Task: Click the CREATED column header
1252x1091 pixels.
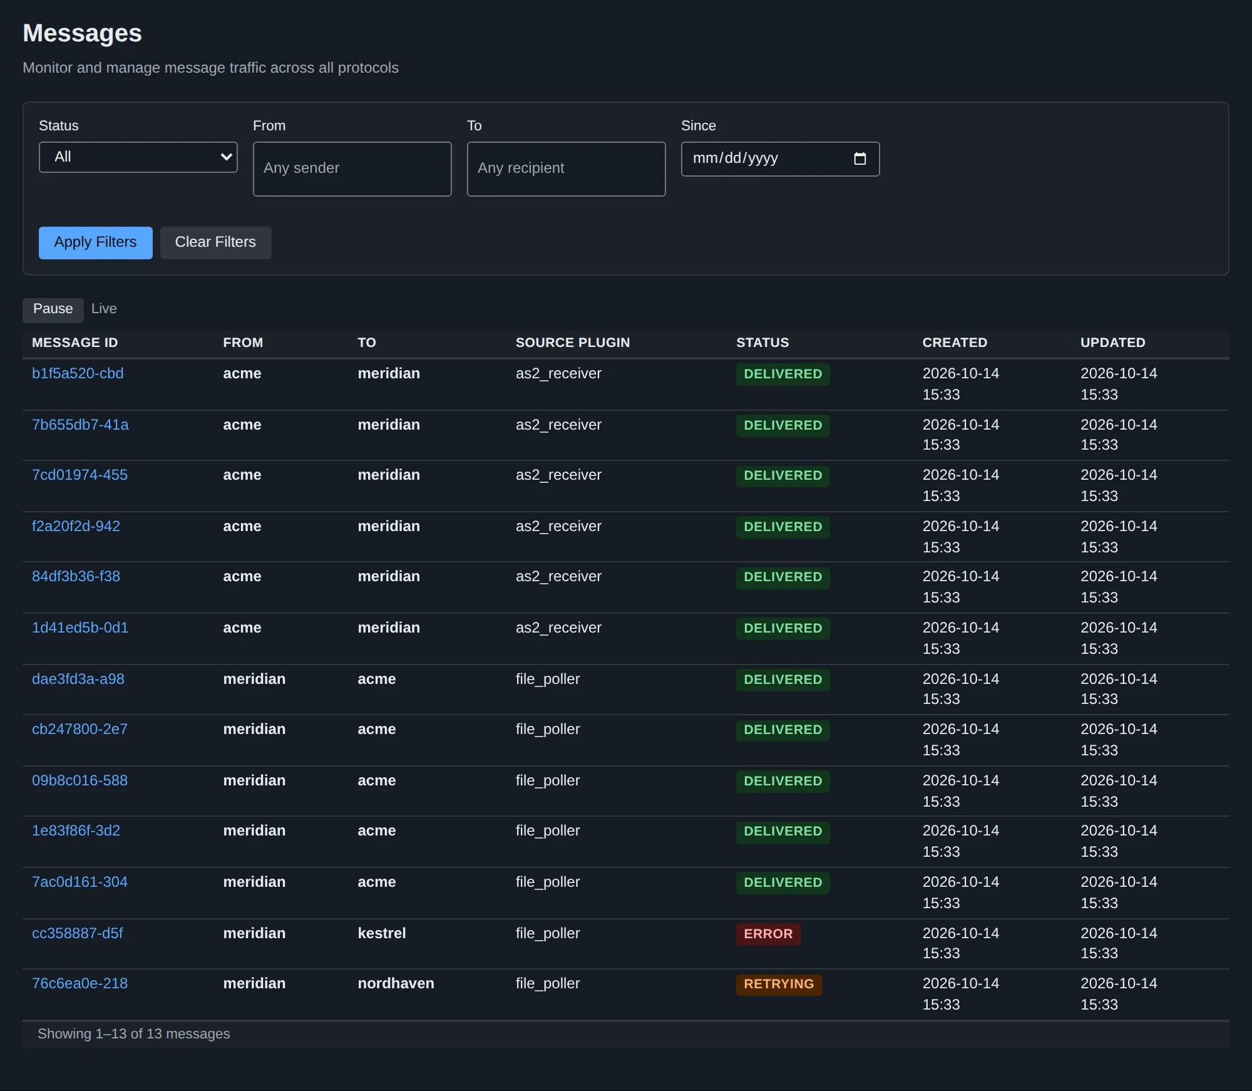Action: tap(955, 343)
